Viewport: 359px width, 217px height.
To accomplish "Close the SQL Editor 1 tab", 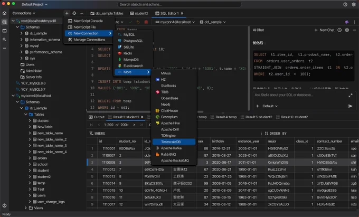I will [182, 14].
